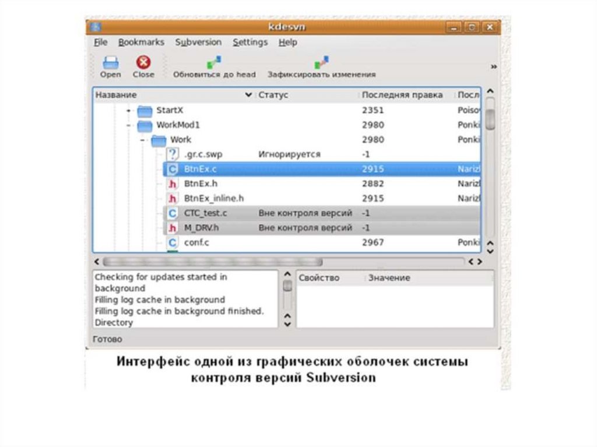Click the file list vertical scrollbar thumb
Viewport: 597px width, 447px height.
pos(490,119)
